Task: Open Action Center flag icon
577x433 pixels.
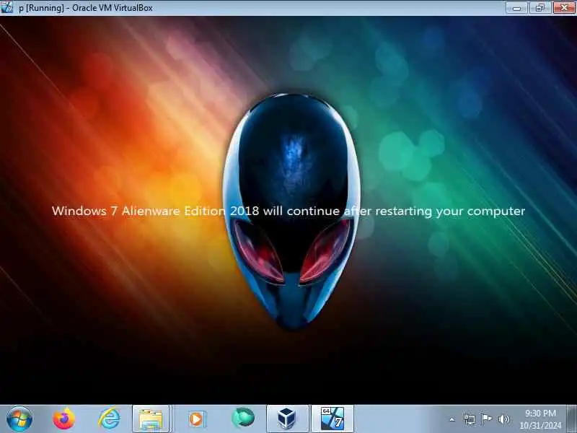Action: coord(486,419)
